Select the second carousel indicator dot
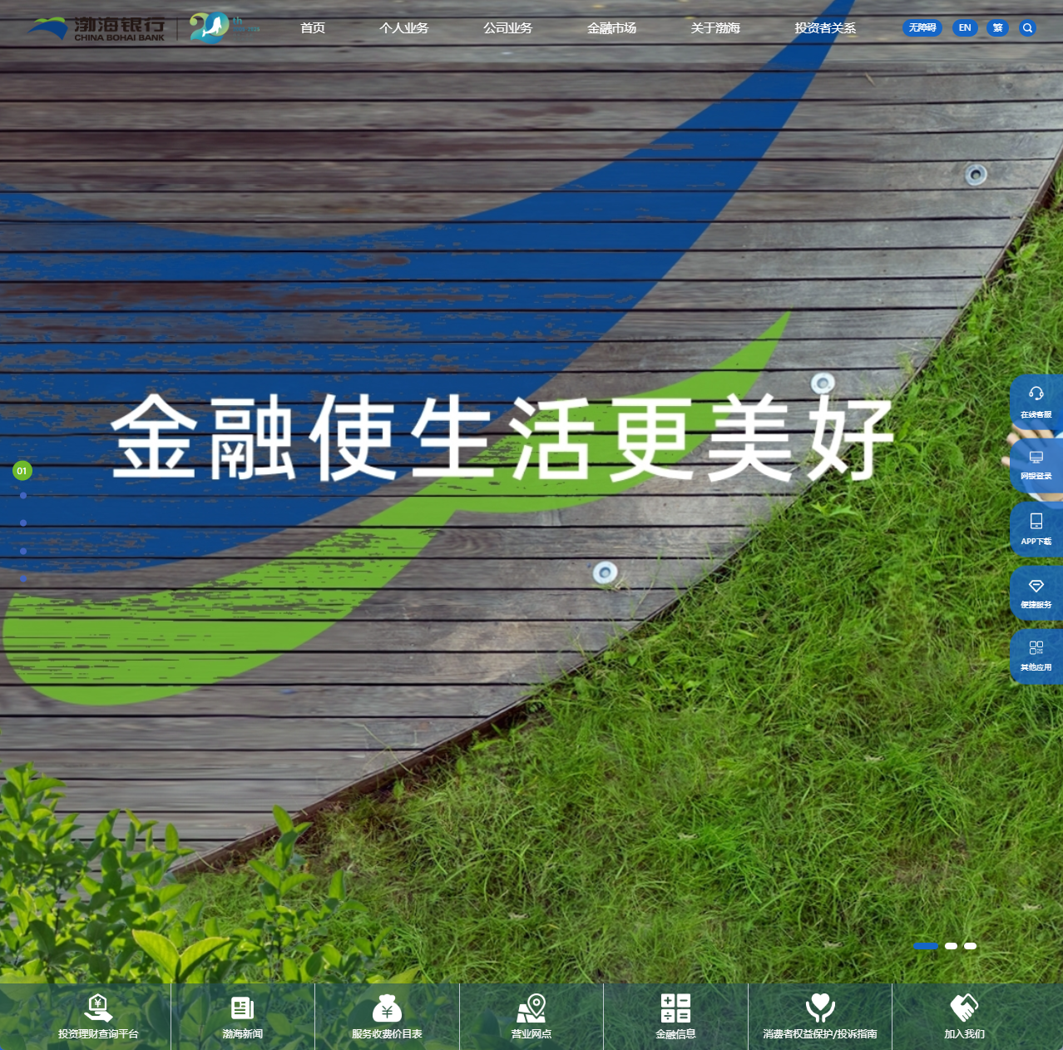Screen dimensions: 1063x1050 tap(952, 946)
